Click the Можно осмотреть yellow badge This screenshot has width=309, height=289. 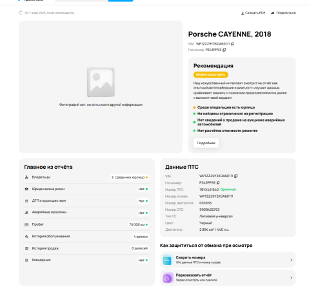[x=211, y=74]
